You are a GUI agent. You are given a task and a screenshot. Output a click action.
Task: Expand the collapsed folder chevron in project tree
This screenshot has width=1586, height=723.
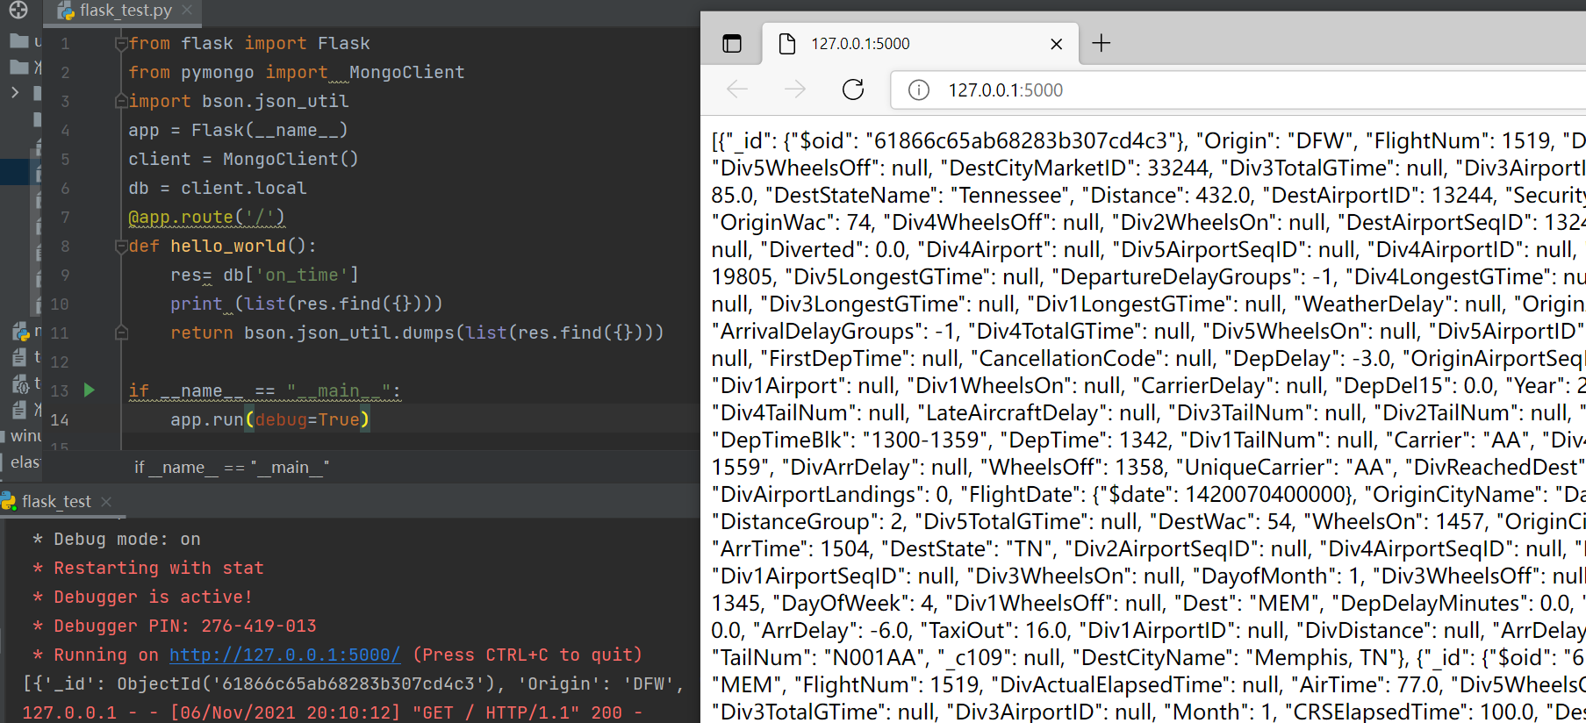pyautogui.click(x=15, y=91)
